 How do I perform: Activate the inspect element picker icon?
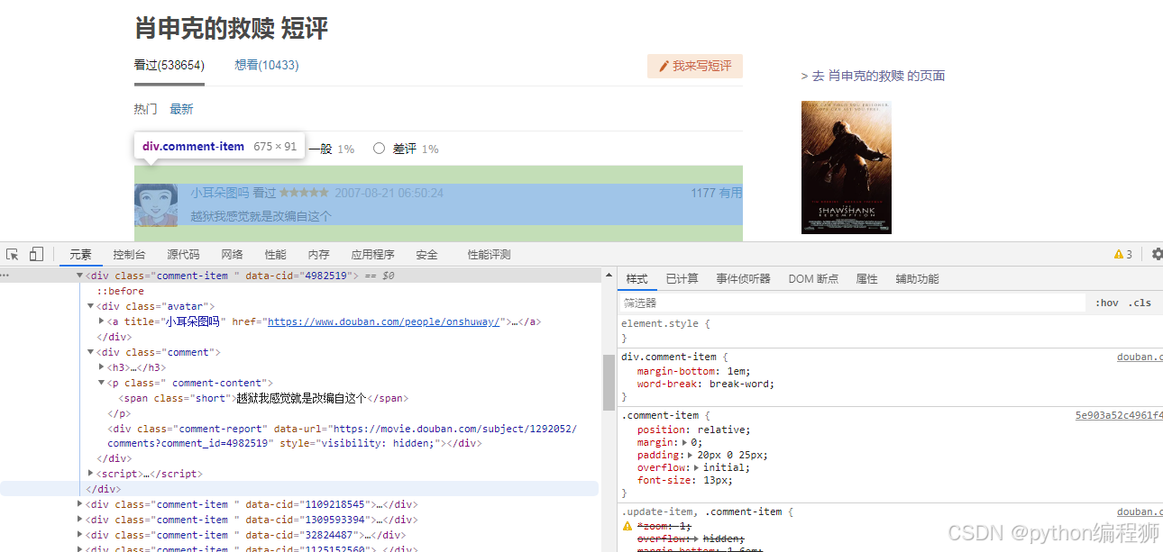click(13, 255)
